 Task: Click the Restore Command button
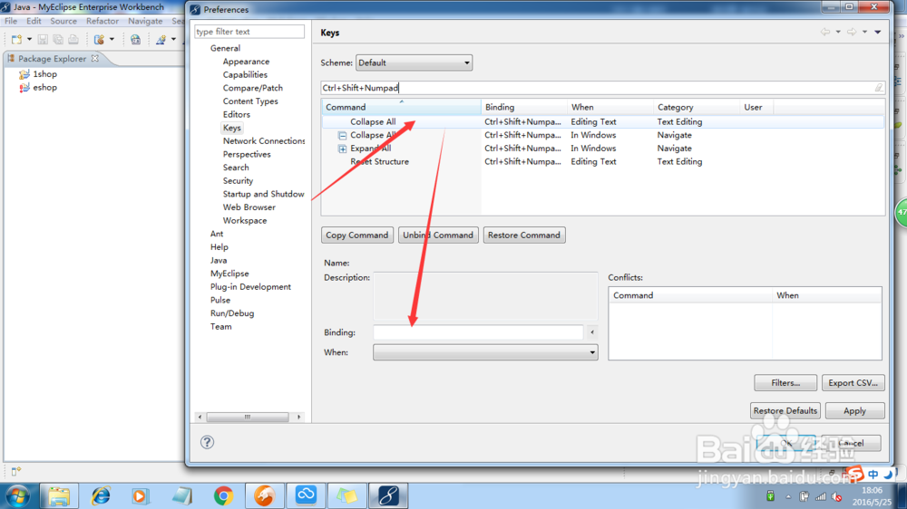pos(524,235)
